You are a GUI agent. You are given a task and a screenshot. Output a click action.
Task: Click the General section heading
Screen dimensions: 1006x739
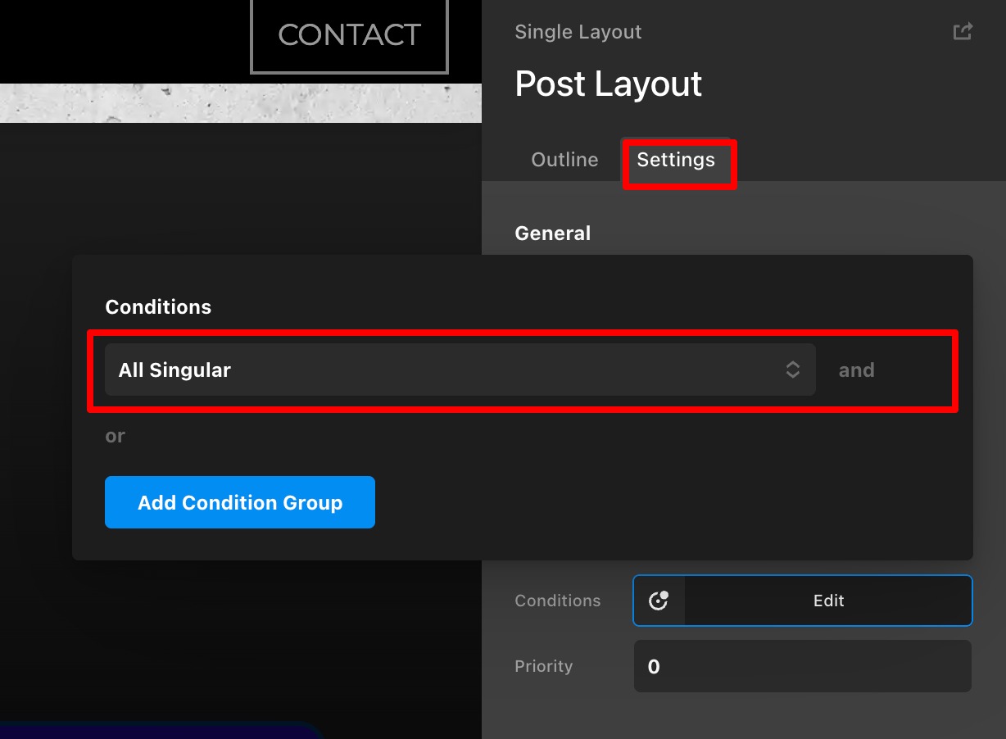pos(552,233)
